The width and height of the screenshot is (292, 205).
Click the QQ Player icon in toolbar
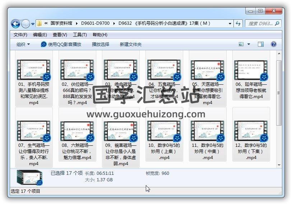[44, 44]
